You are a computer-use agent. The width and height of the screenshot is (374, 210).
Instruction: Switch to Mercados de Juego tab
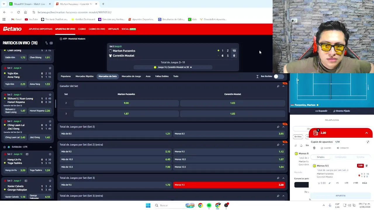pos(131,76)
